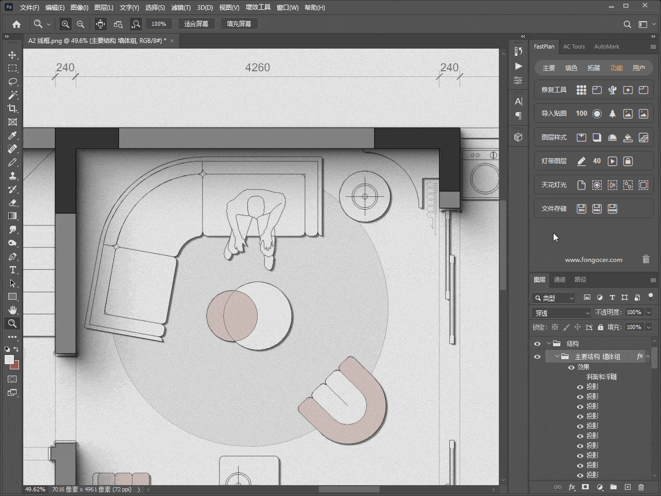
Task: Toggle visibility of 主要结构 墙体组 layer
Action: [537, 357]
